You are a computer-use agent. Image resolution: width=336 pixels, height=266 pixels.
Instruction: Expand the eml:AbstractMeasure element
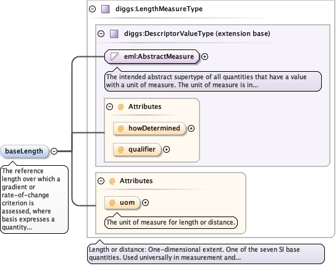click(x=205, y=56)
